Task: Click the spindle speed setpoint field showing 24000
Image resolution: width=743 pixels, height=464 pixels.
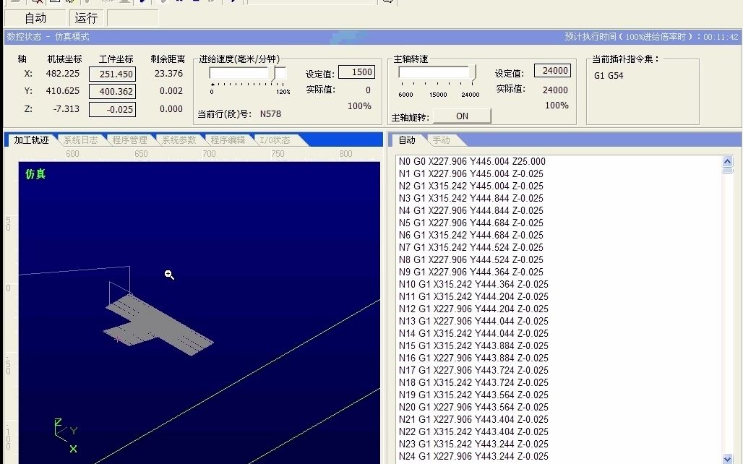Action: 553,71
